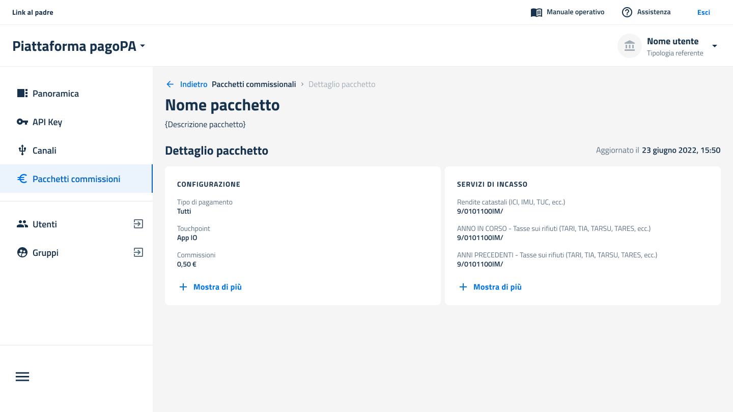Go back using the Indietro link
Image resolution: width=733 pixels, height=412 pixels.
coord(187,84)
